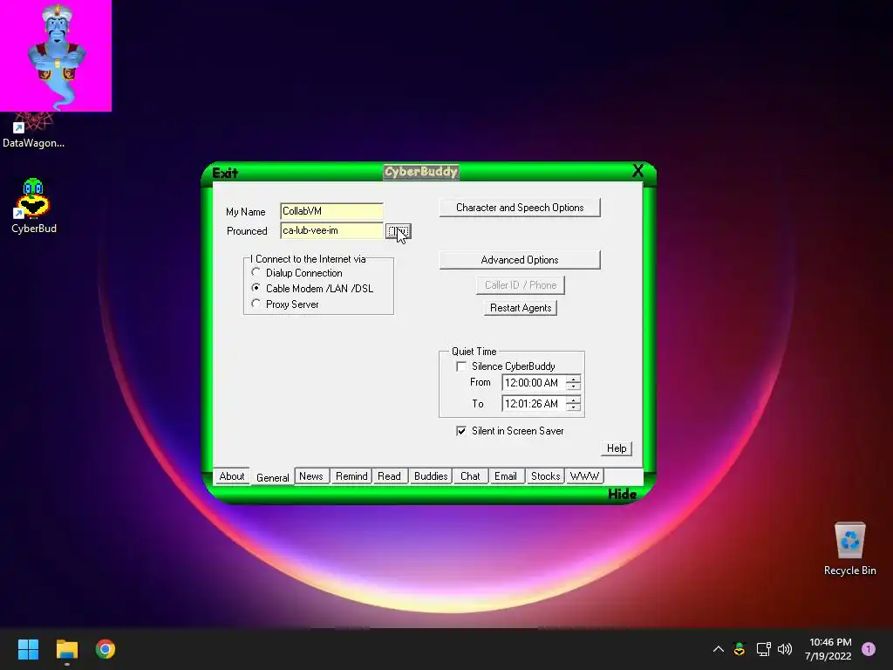Image resolution: width=893 pixels, height=670 pixels.
Task: Open File Explorer from taskbar
Action: 66,649
